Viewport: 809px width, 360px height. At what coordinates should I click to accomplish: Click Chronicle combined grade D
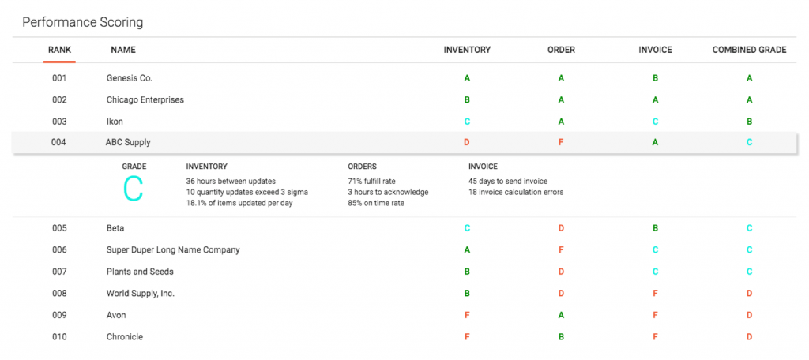pyautogui.click(x=749, y=337)
